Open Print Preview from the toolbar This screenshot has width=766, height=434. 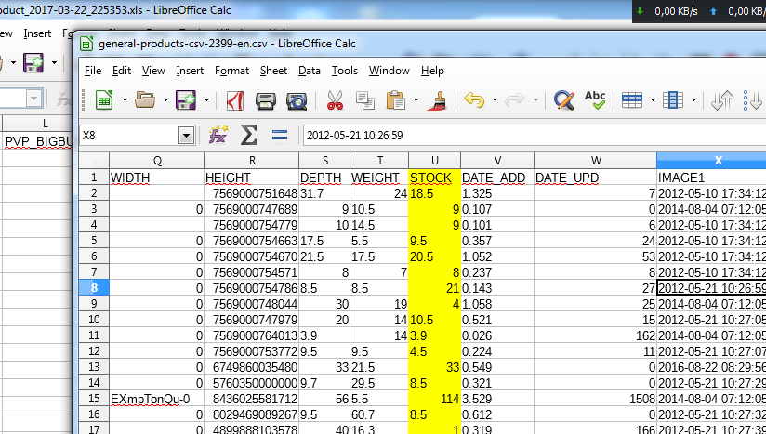[297, 100]
